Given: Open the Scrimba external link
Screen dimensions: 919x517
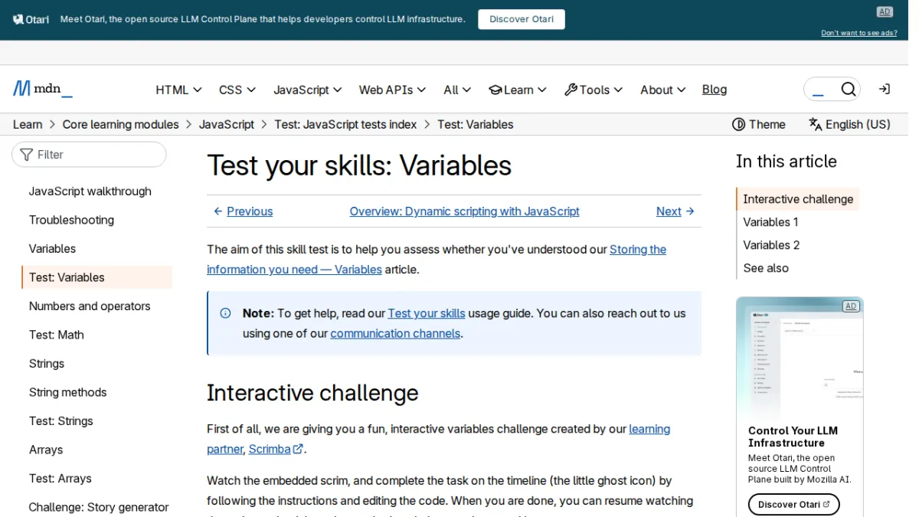Looking at the screenshot, I should pyautogui.click(x=276, y=450).
